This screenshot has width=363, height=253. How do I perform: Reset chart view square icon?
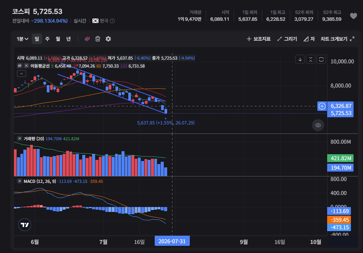pyautogui.click(x=321, y=60)
